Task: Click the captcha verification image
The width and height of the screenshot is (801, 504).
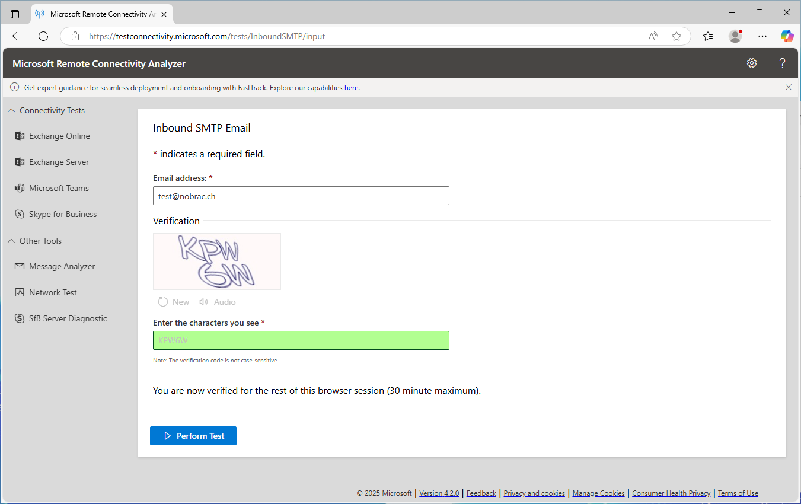Action: tap(217, 261)
